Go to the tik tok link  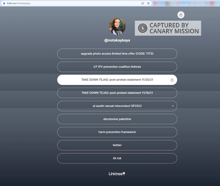(117, 158)
